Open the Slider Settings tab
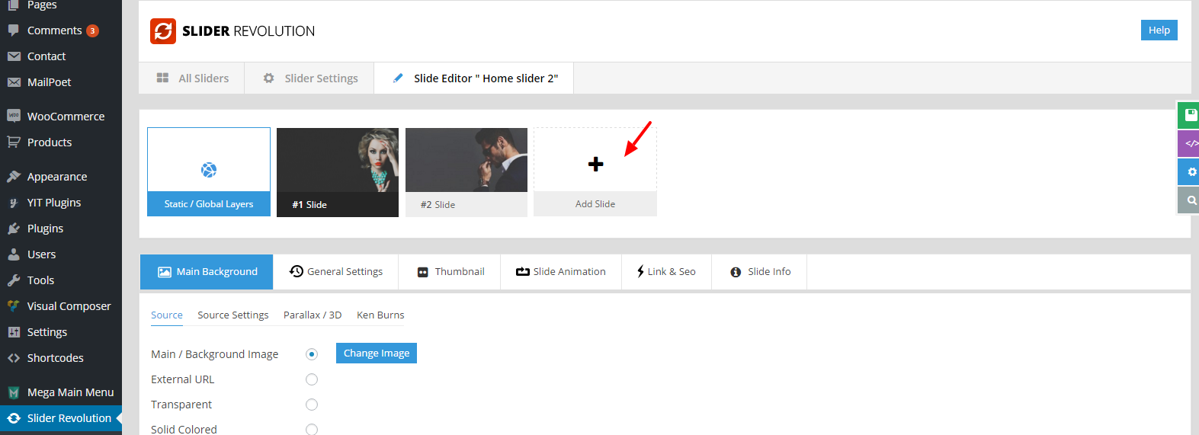Screen dimensions: 1199x435 pos(309,78)
